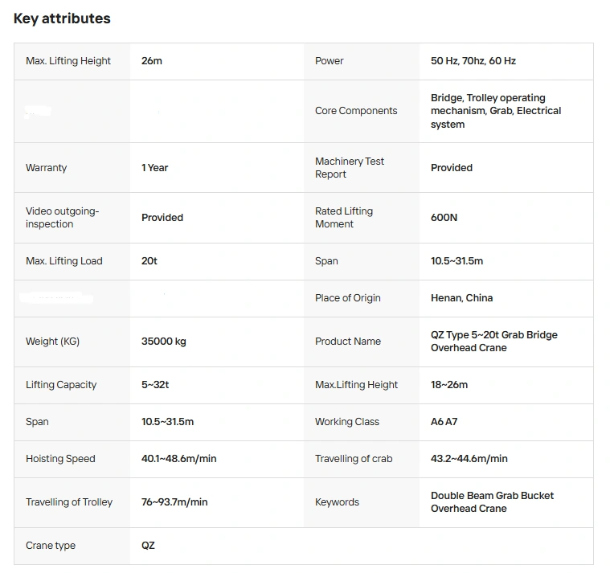Select the Crane type QZ value

click(x=148, y=546)
